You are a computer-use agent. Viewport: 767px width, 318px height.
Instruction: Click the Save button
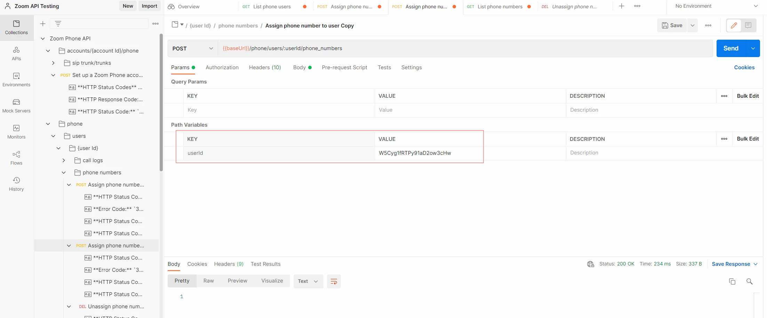(x=672, y=25)
